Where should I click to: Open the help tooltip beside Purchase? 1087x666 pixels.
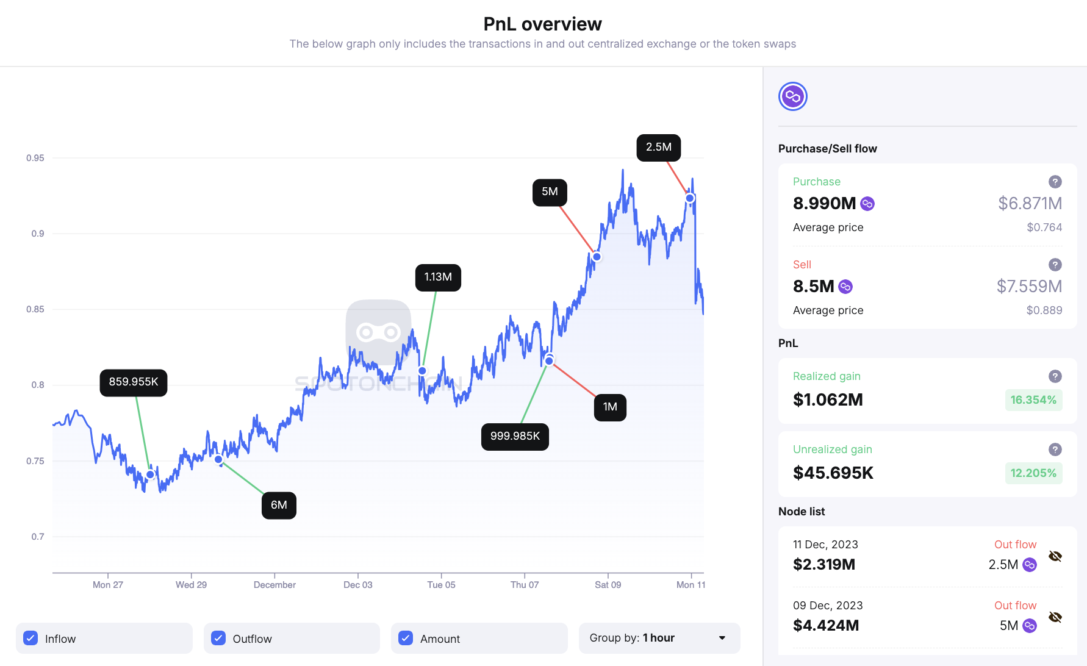coord(1056,181)
